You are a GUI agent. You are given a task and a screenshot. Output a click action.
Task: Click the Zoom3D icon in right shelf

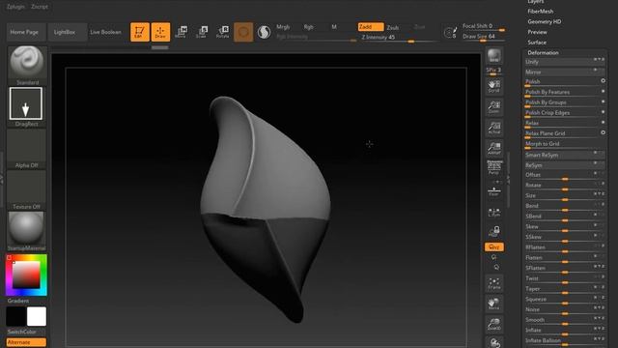[x=493, y=325]
